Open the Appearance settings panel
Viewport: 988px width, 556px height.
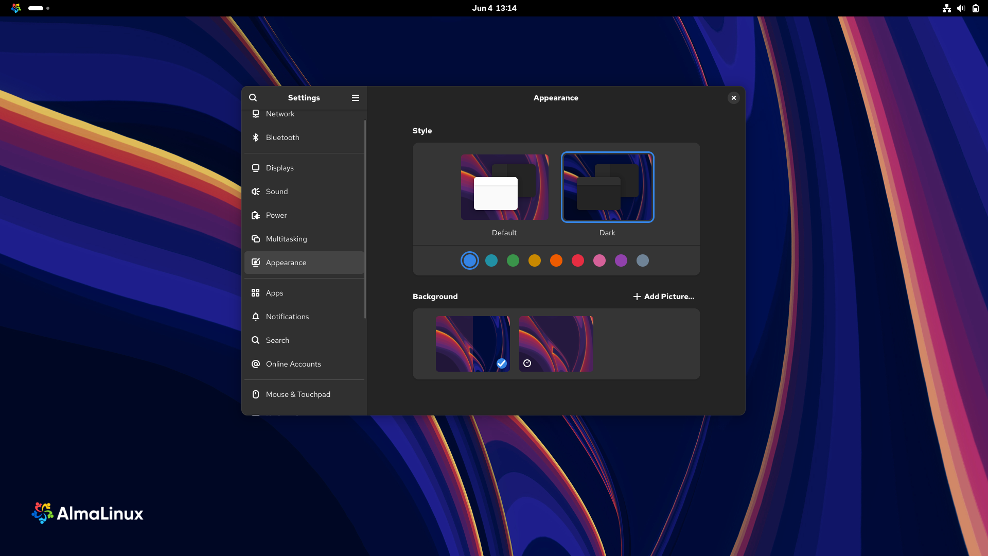point(304,263)
